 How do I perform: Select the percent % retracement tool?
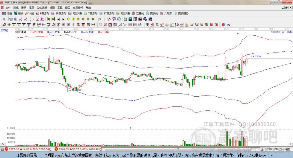157,25
